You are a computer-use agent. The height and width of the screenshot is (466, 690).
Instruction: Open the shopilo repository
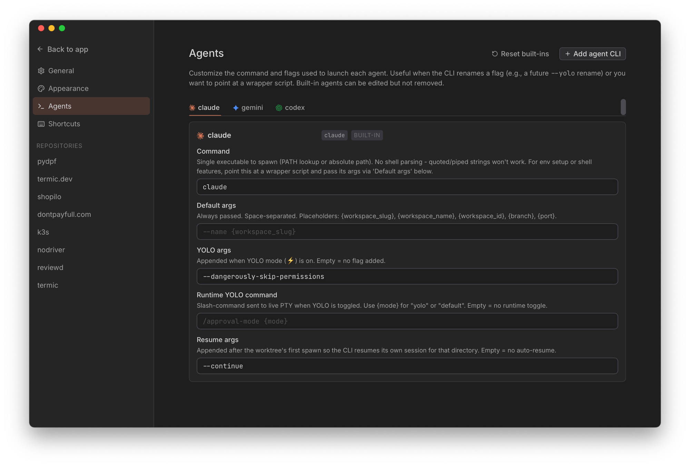point(49,197)
